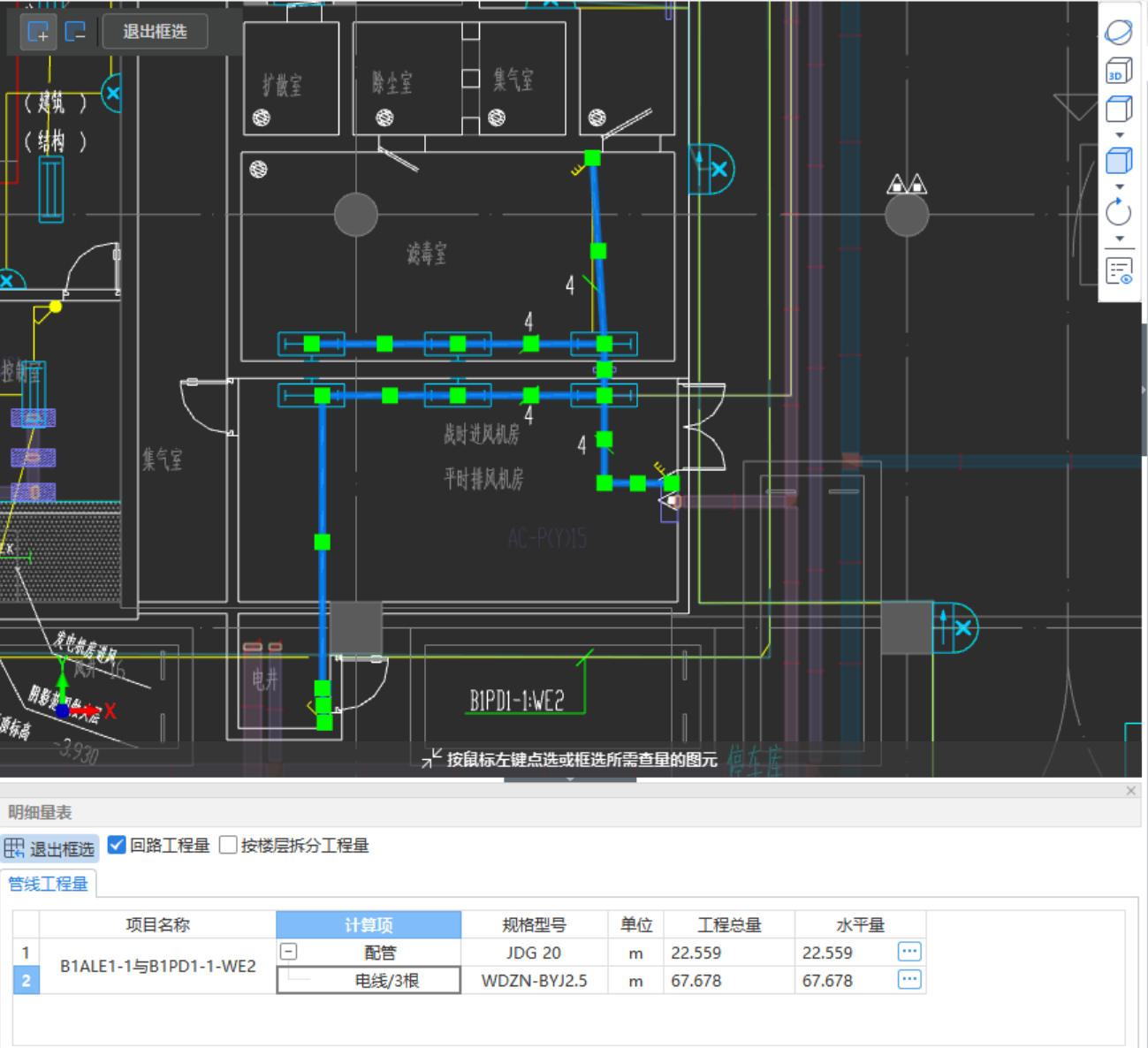Click the 水平量 column header
1148x1048 pixels.
[x=861, y=924]
